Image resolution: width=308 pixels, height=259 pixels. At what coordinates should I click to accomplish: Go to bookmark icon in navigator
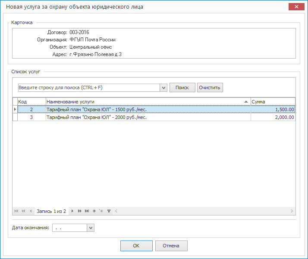point(101,211)
